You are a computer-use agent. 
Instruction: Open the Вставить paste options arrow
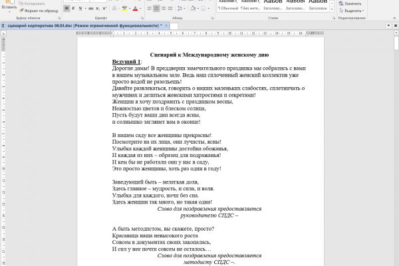click(x=9, y=11)
